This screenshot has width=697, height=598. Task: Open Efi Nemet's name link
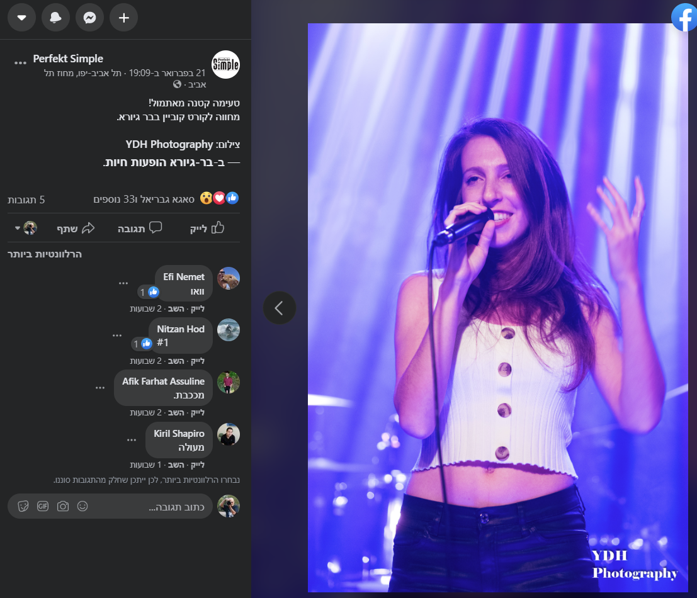[184, 277]
